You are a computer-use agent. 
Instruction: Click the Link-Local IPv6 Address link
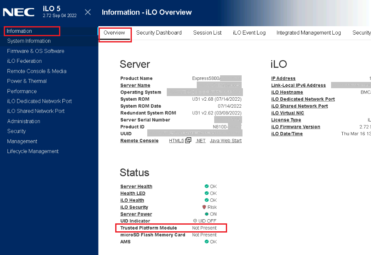click(x=298, y=85)
